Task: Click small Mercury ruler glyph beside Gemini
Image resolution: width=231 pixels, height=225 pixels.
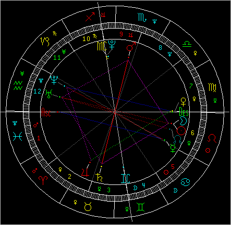Action: (127, 209)
